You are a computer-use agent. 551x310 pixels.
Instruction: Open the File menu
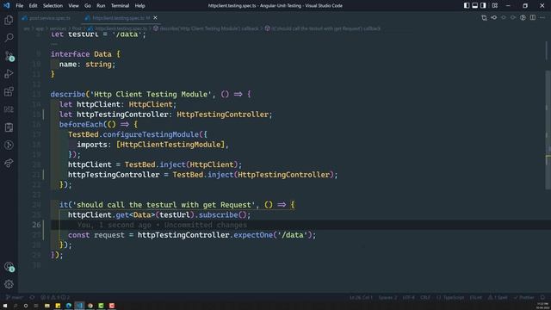[x=19, y=6]
